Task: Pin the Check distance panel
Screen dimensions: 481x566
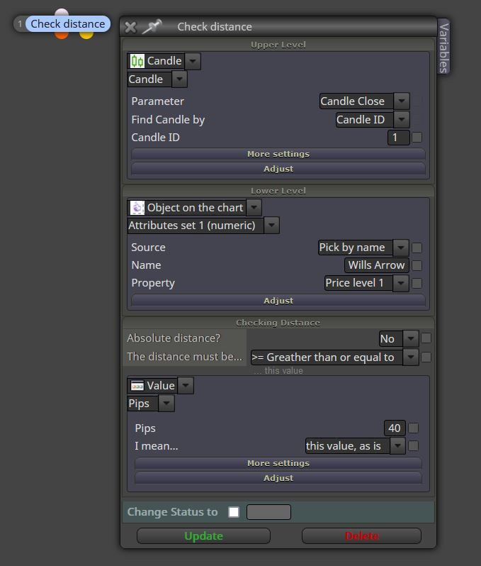Action: point(152,26)
